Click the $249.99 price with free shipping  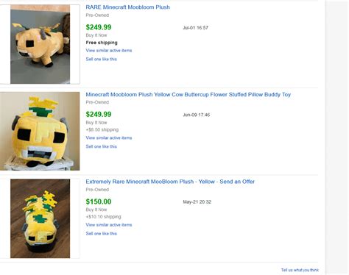click(x=99, y=27)
